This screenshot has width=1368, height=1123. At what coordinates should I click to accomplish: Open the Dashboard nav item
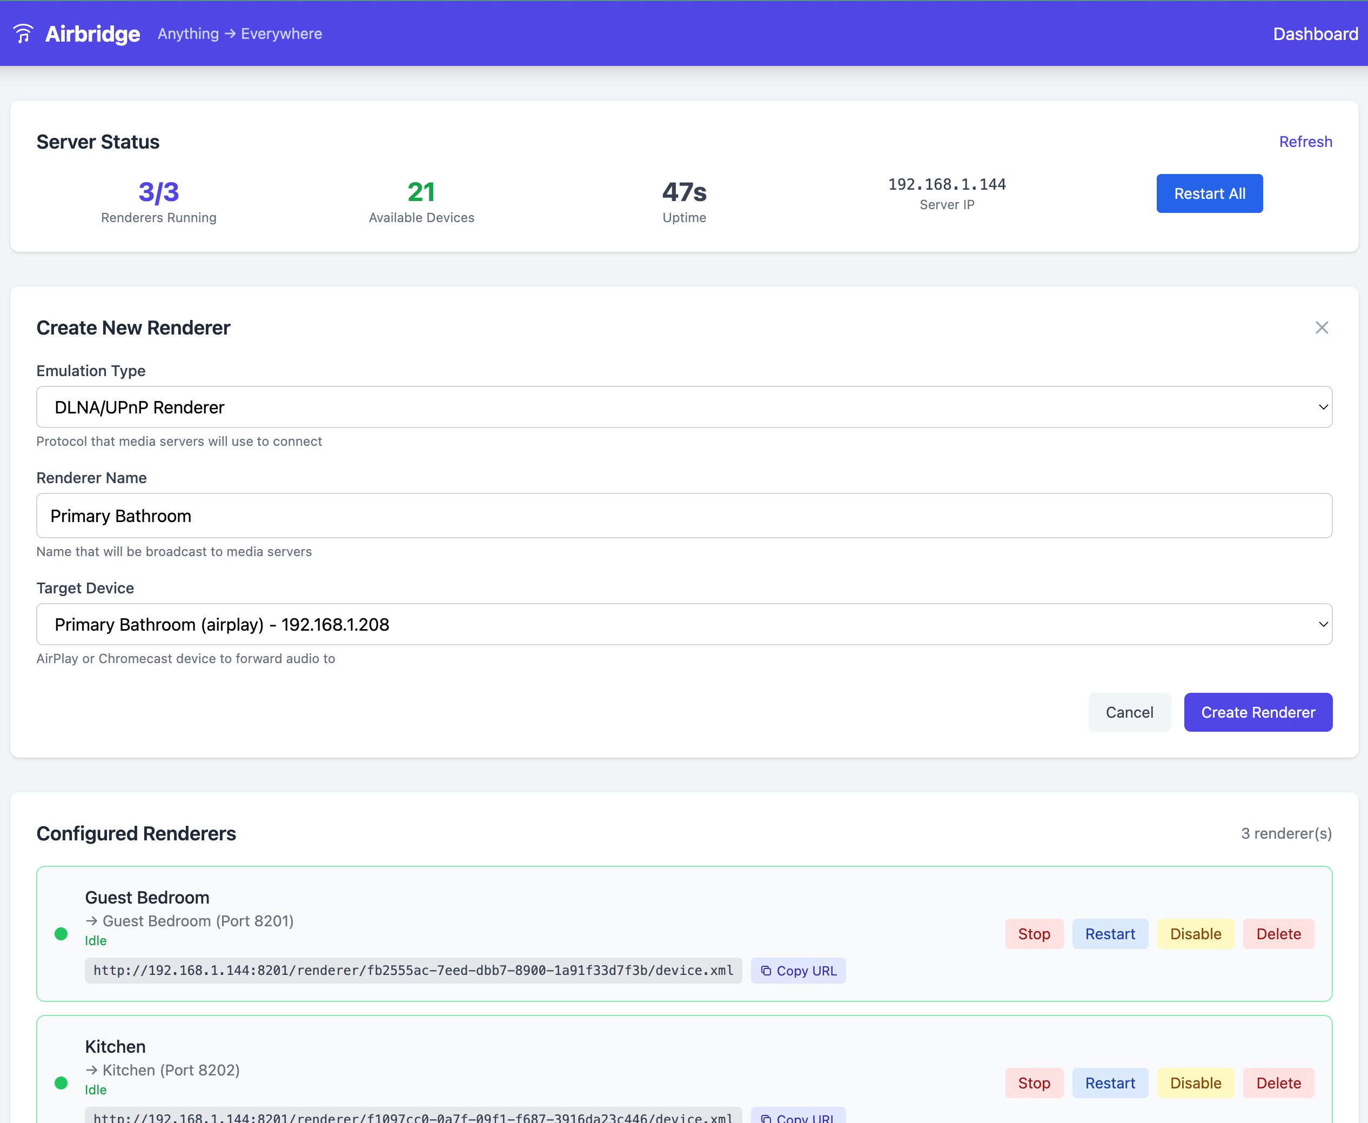(x=1315, y=34)
